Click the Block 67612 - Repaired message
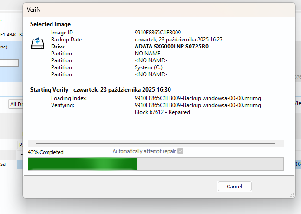This screenshot has width=301, height=214. (x=162, y=112)
